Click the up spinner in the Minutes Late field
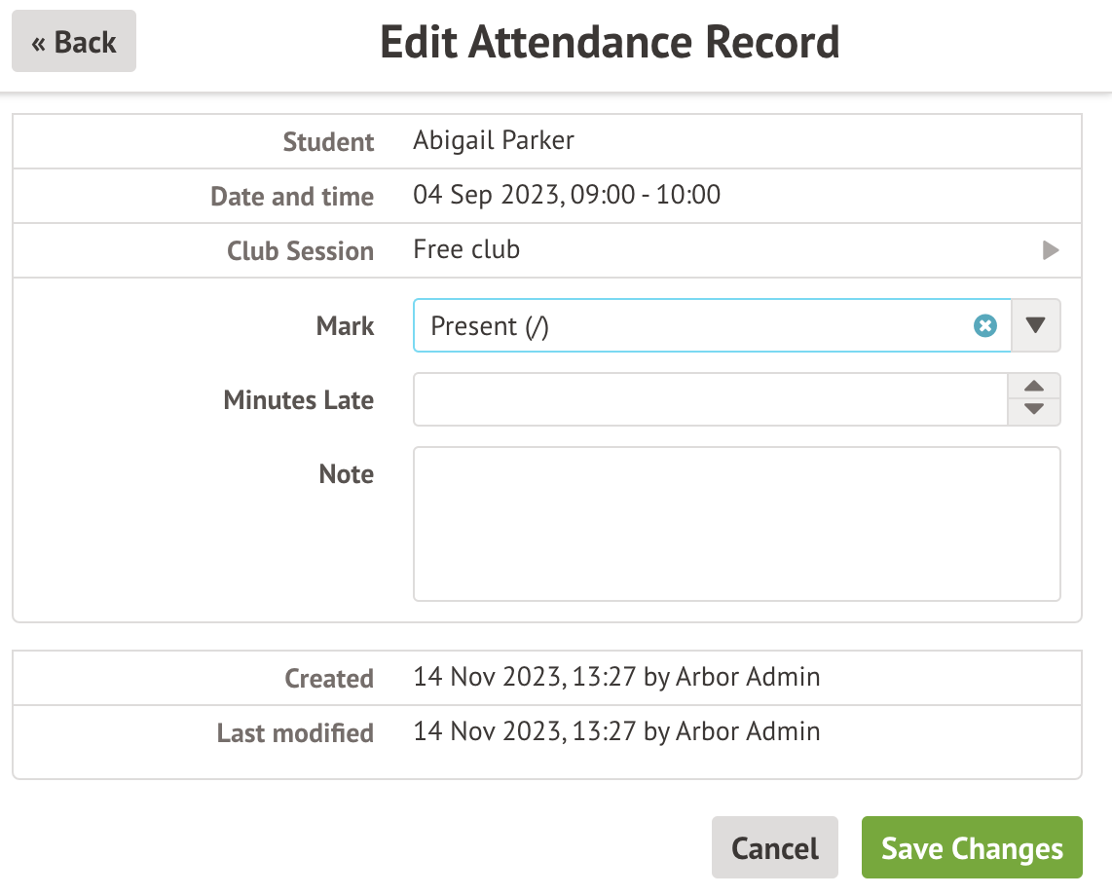 click(1033, 387)
